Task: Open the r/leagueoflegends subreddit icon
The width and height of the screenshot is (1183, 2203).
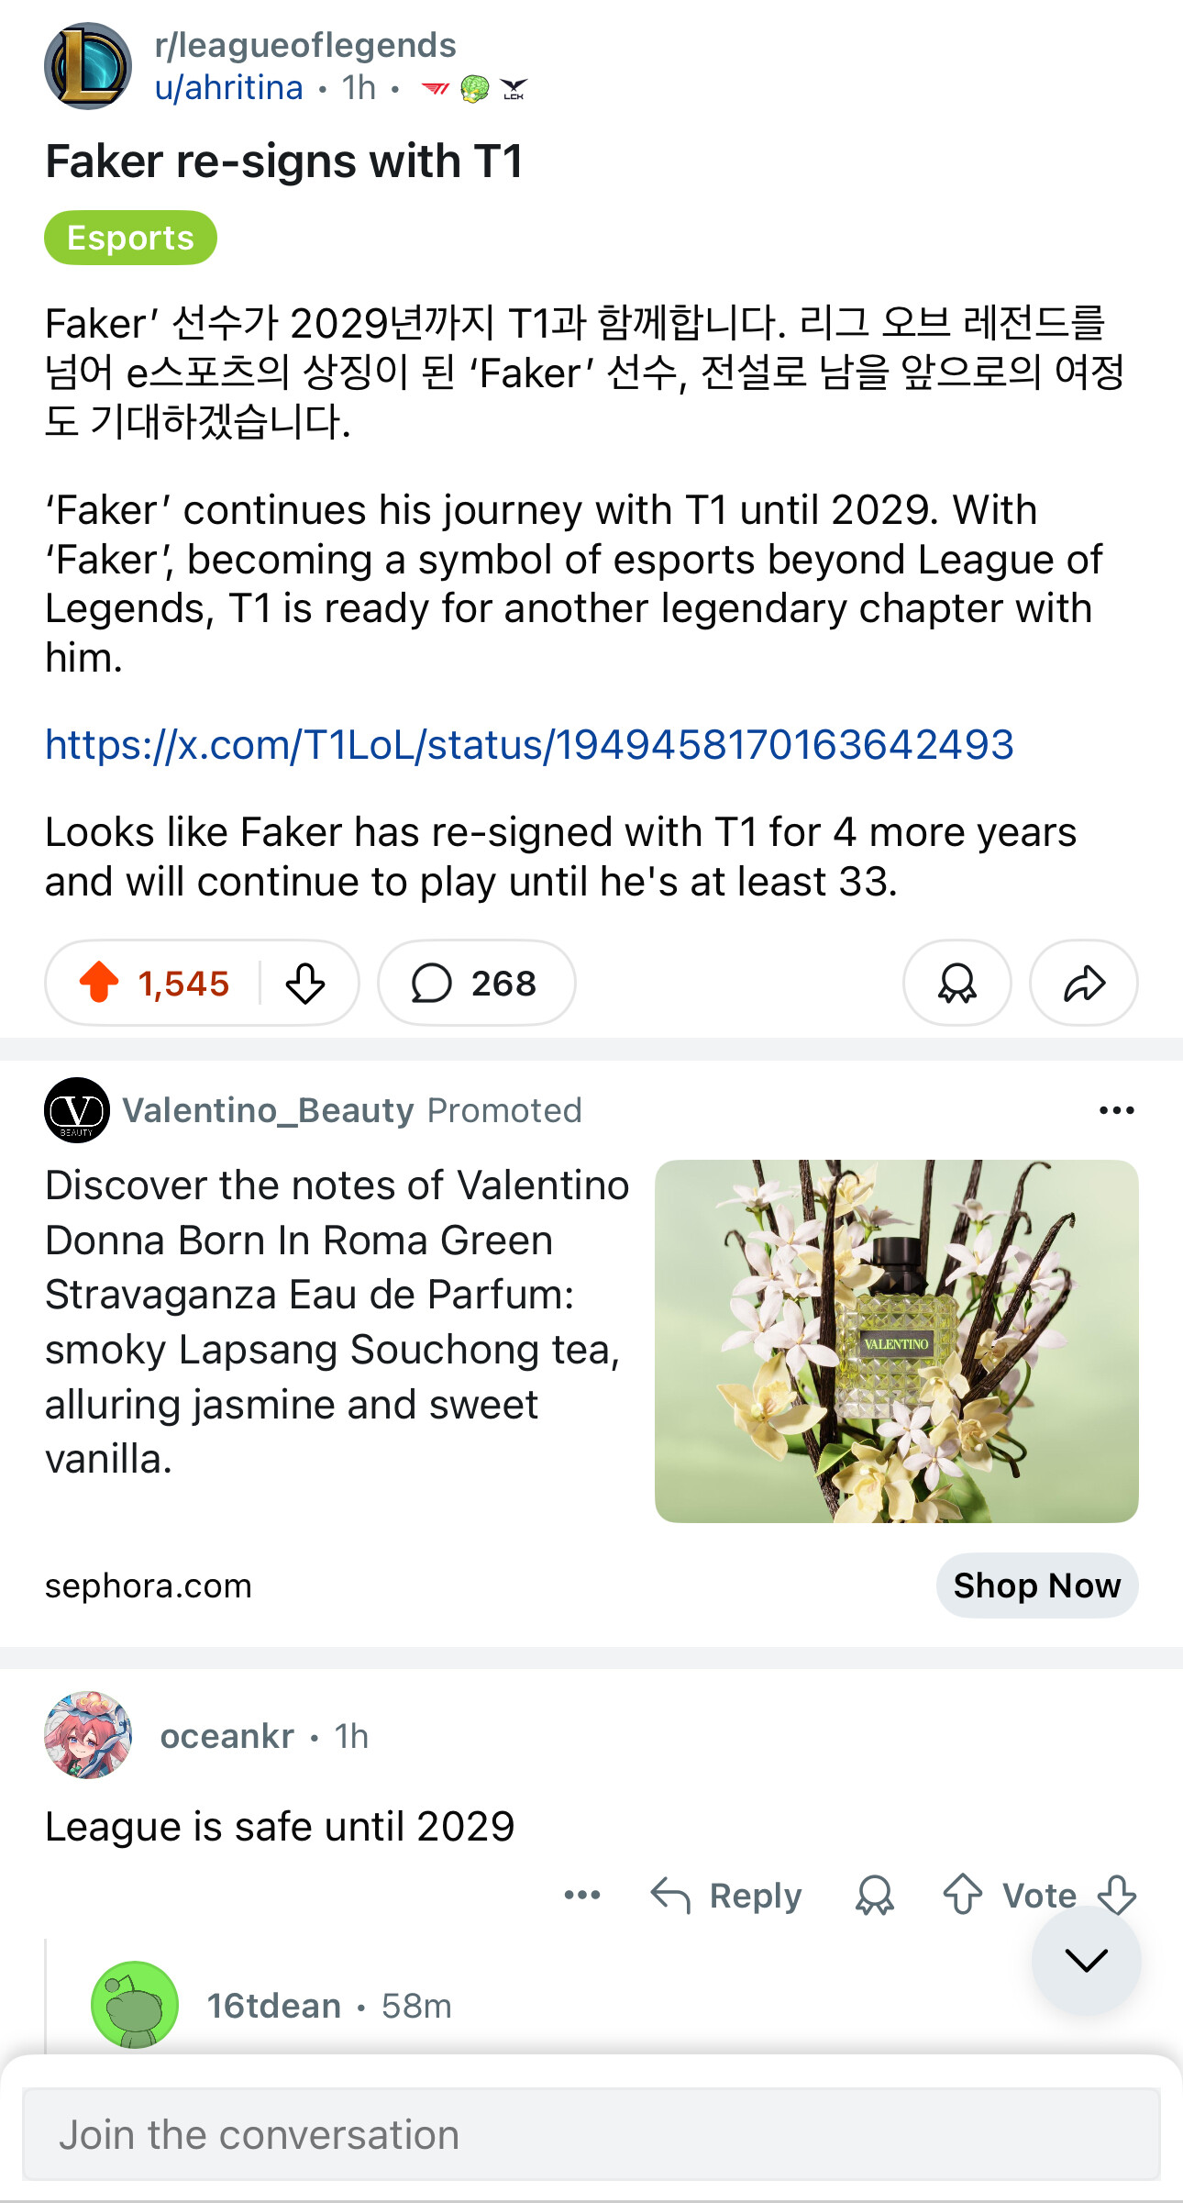Action: click(x=88, y=66)
